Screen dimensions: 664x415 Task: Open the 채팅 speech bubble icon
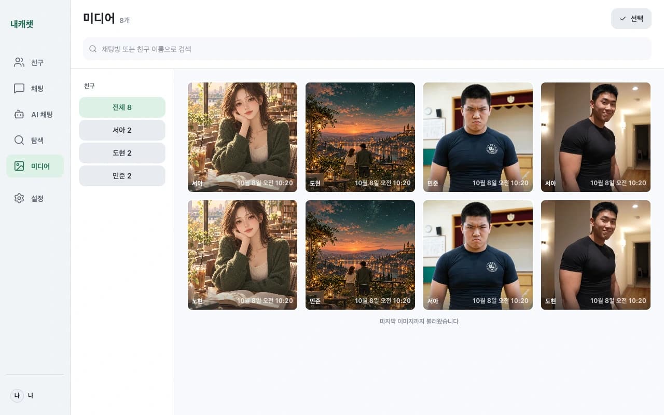tap(19, 88)
